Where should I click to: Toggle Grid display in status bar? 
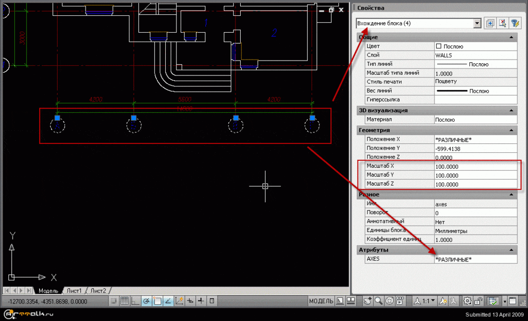(125, 301)
